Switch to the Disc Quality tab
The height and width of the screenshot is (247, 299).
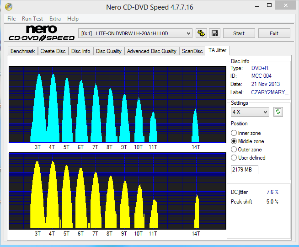click(109, 51)
